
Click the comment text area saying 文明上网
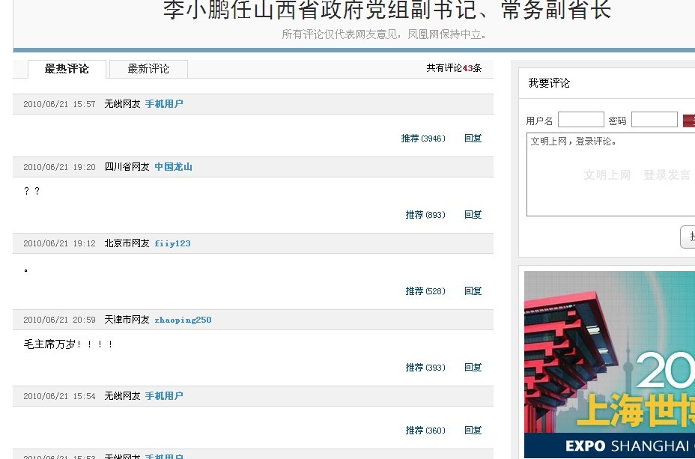(x=610, y=175)
